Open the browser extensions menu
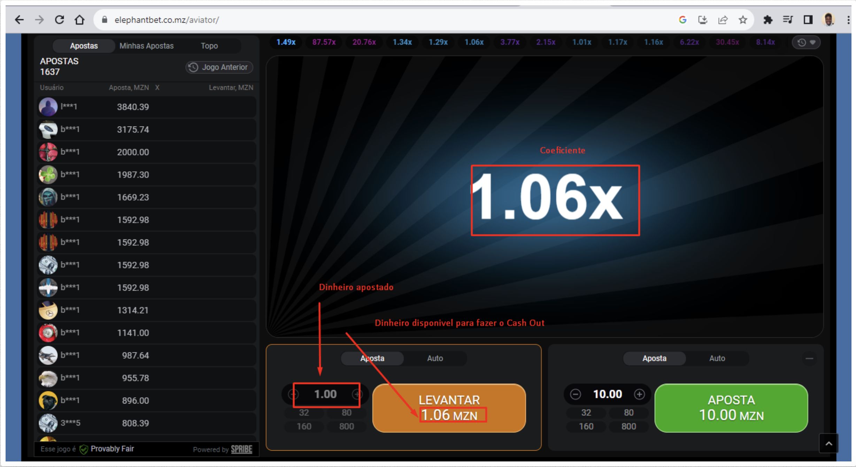Viewport: 856px width, 467px height. click(x=768, y=20)
